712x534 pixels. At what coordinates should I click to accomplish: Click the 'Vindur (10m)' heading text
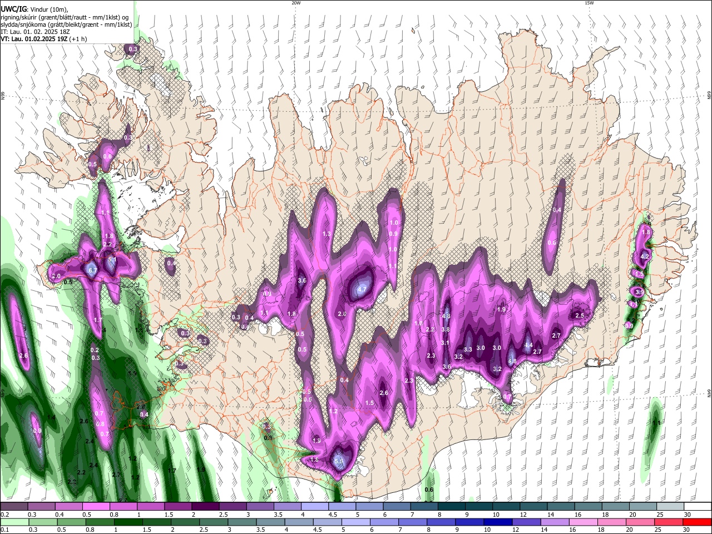coord(48,10)
